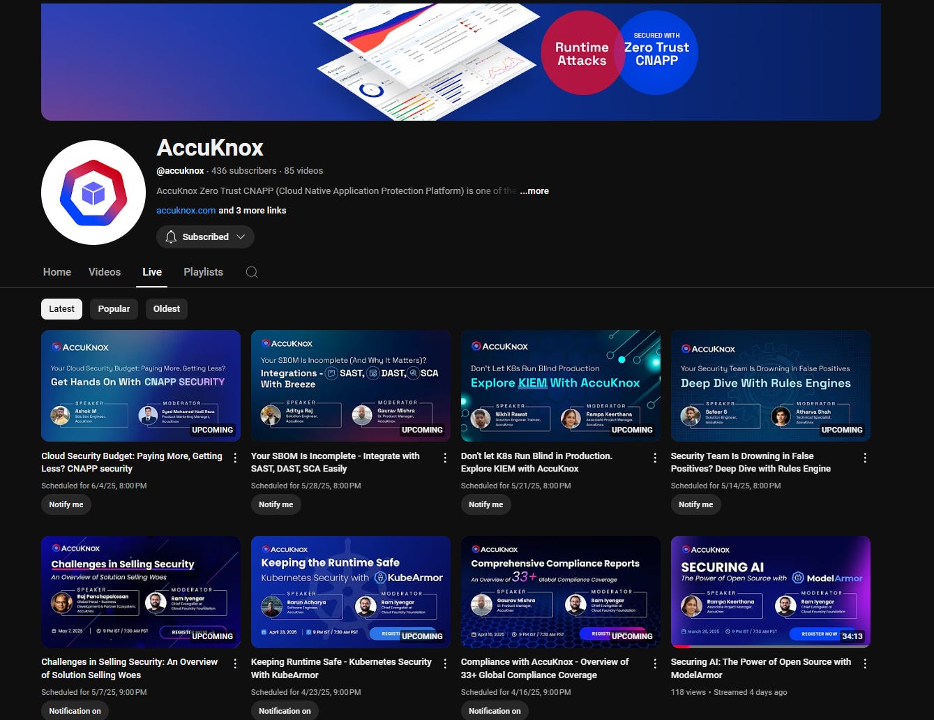The image size is (934, 720).
Task: Open Cloud Security Budget video title
Action: click(132, 463)
